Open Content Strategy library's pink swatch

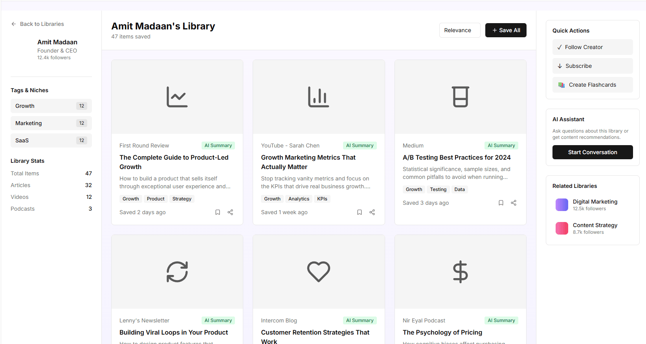562,228
